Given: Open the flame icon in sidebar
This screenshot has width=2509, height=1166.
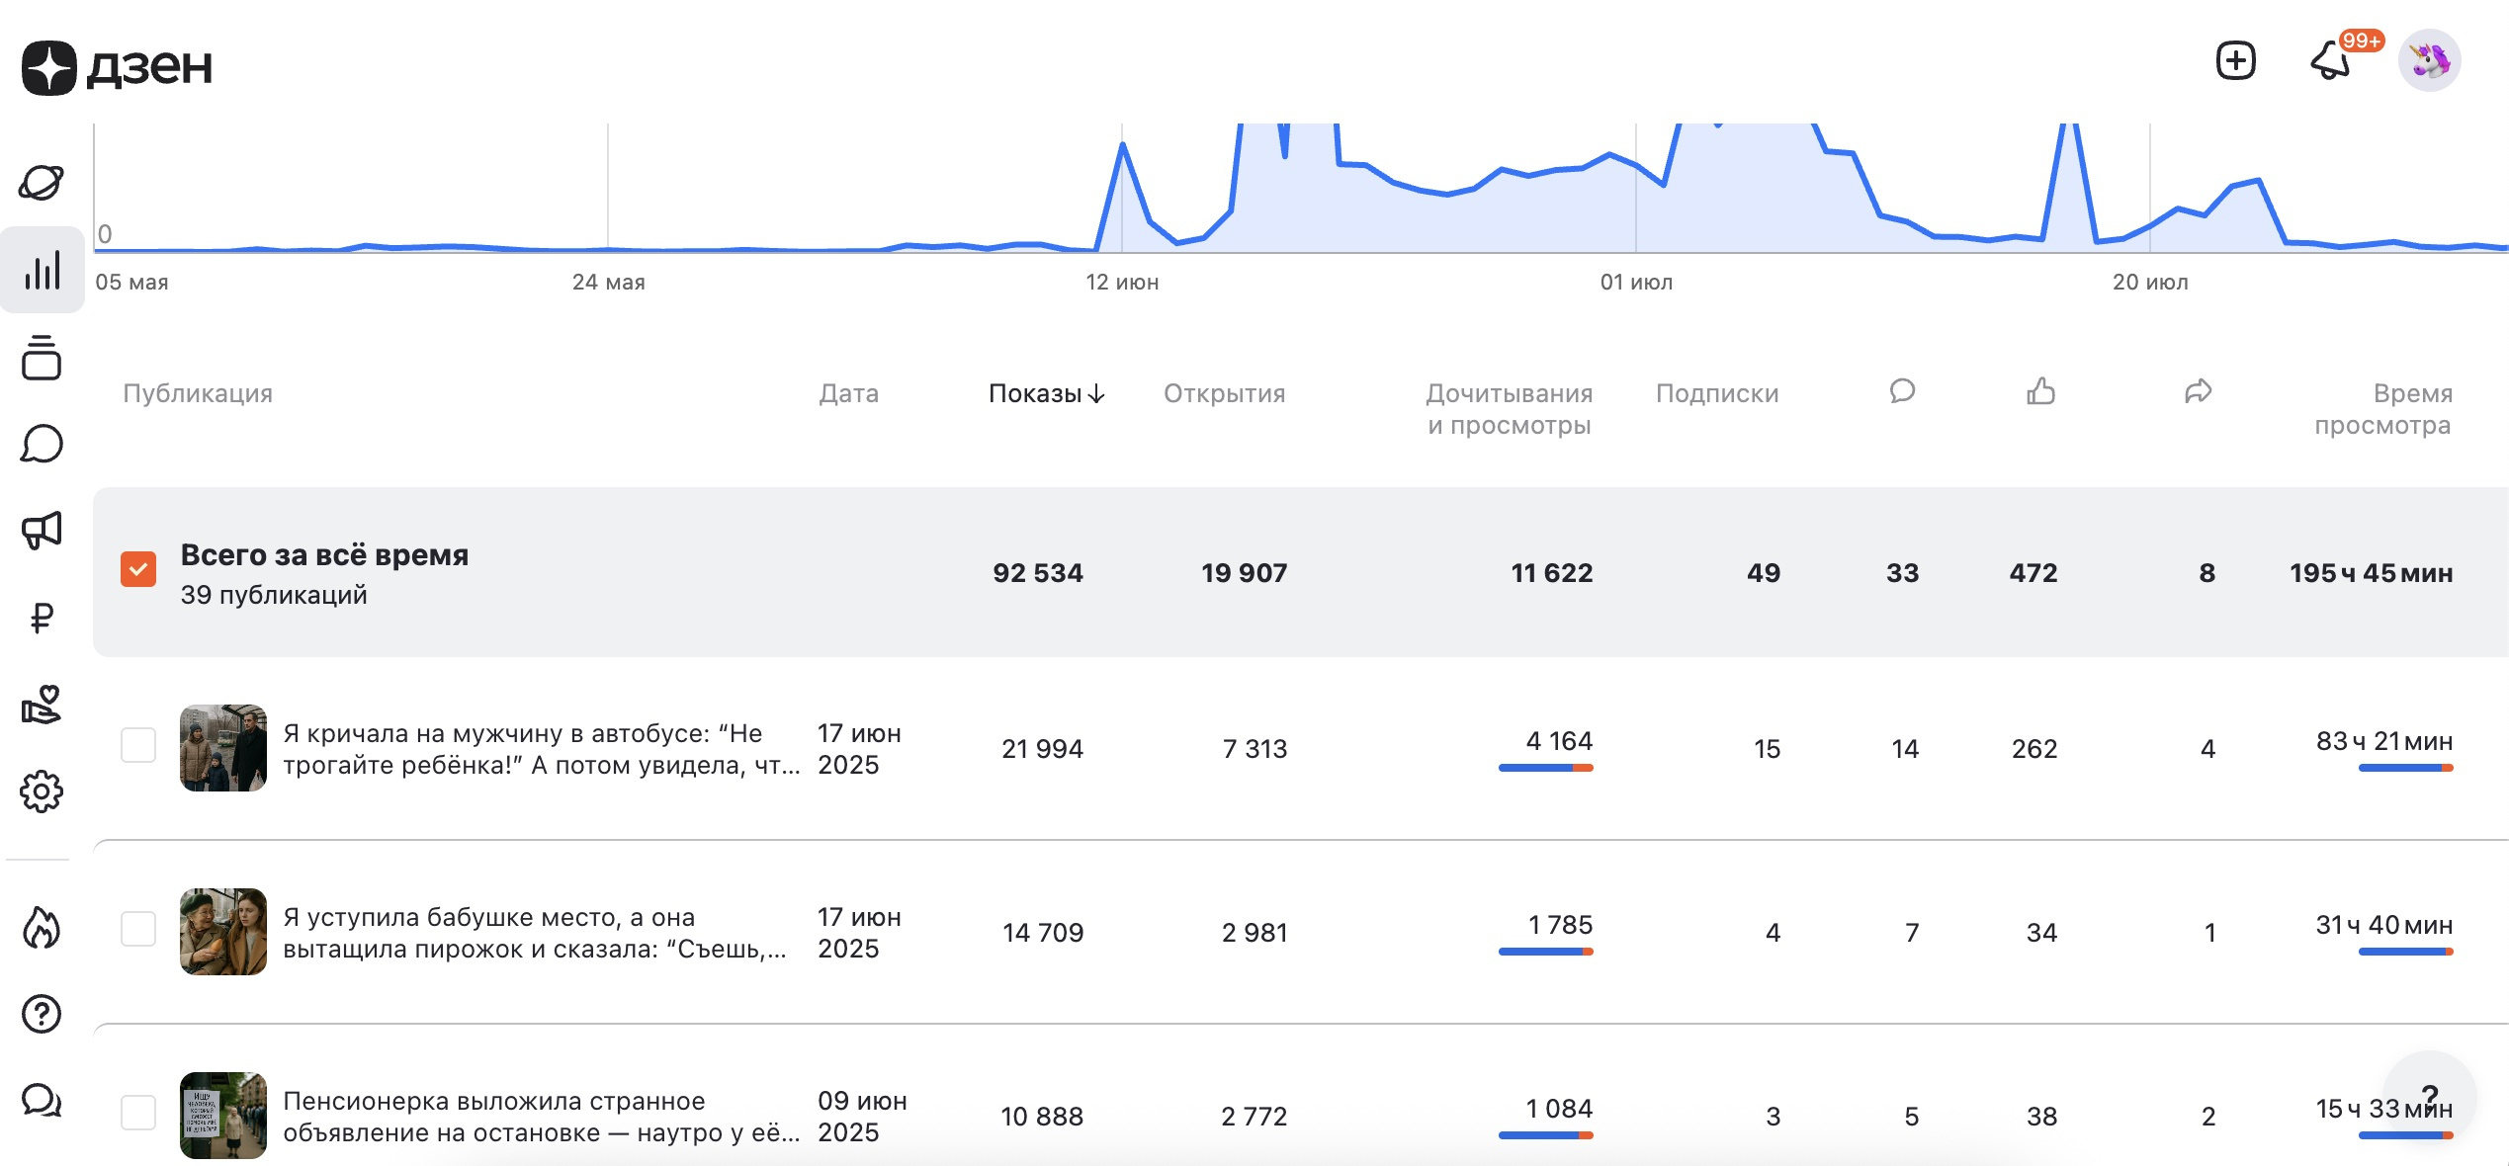Looking at the screenshot, I should coord(42,927).
